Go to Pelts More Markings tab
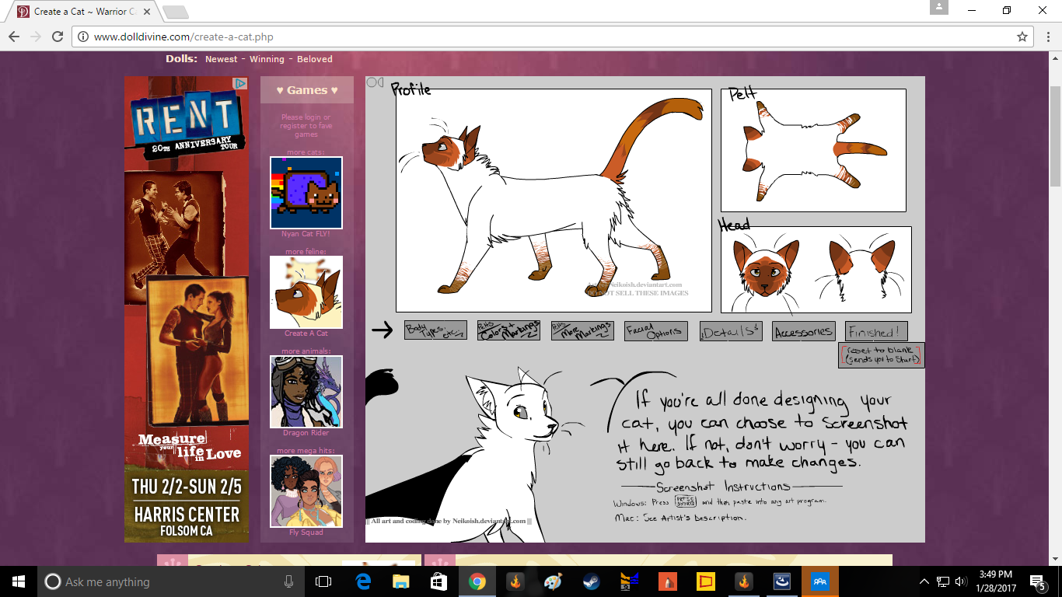 582,331
